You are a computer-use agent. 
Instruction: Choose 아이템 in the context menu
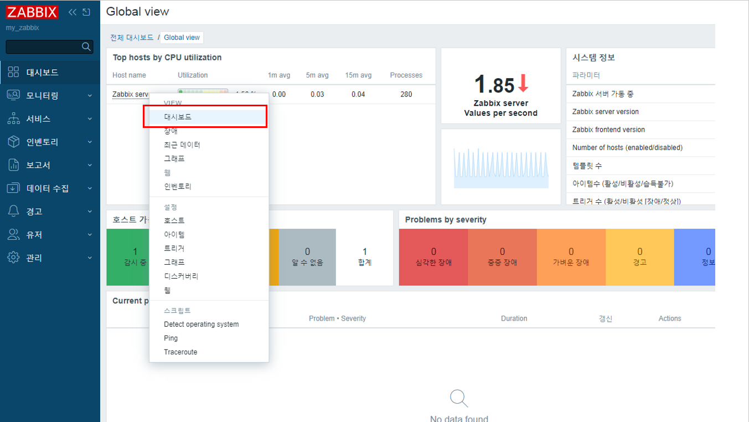click(x=209, y=235)
